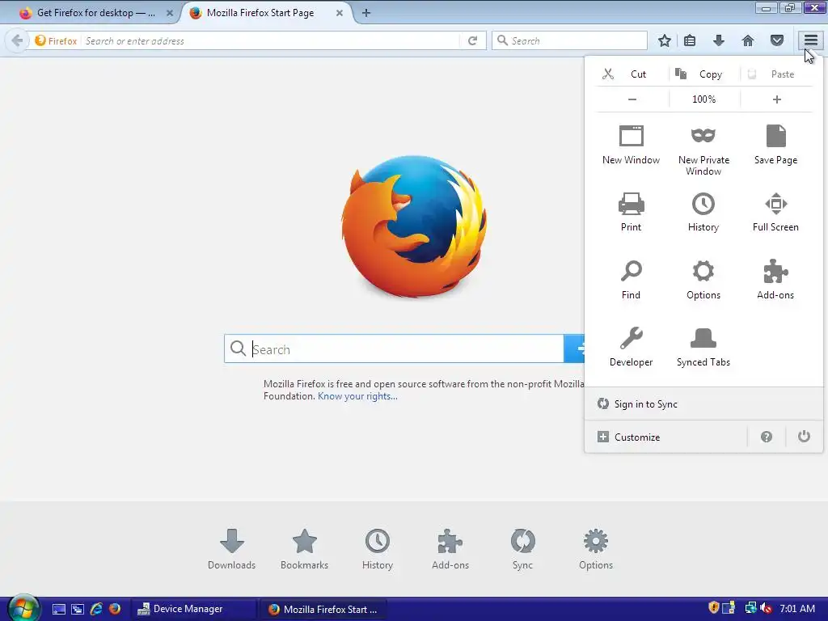Click the system clock 7:01 AM
Viewport: 828px width, 621px height.
(797, 609)
